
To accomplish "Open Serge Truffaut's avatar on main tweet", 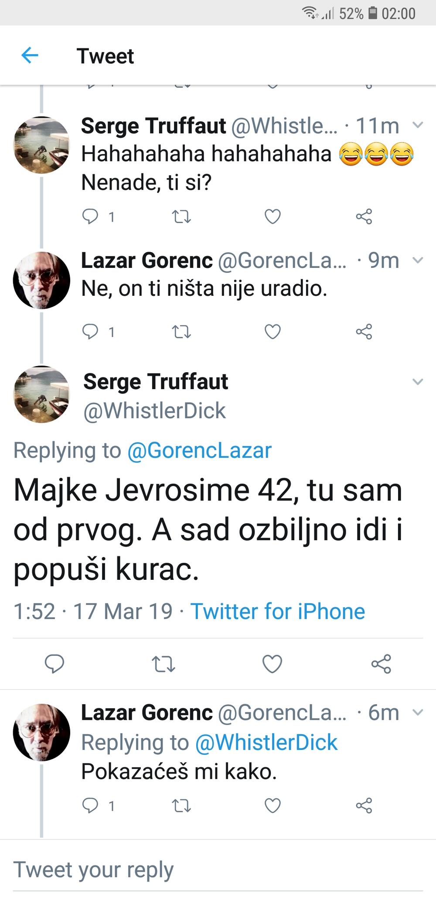I will (41, 394).
